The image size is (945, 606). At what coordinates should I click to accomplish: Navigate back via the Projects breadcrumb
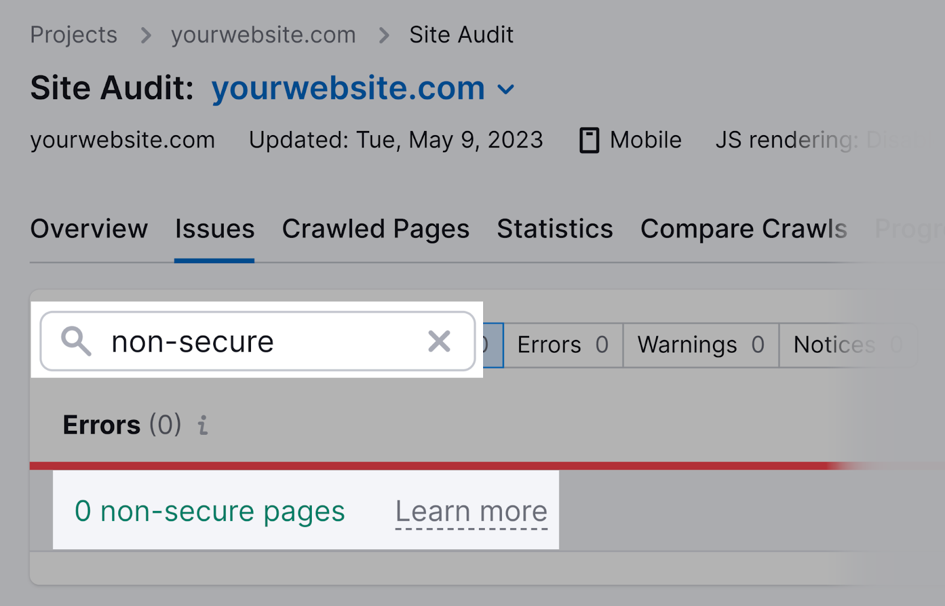[73, 35]
